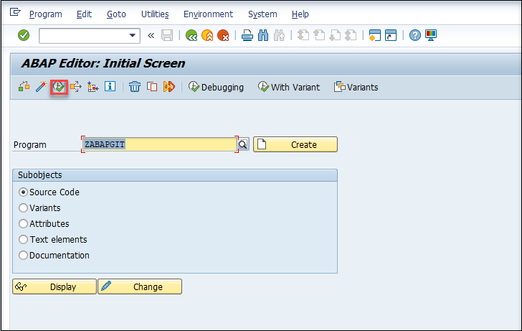Open the Help menu
This screenshot has height=331, width=522.
click(x=300, y=14)
